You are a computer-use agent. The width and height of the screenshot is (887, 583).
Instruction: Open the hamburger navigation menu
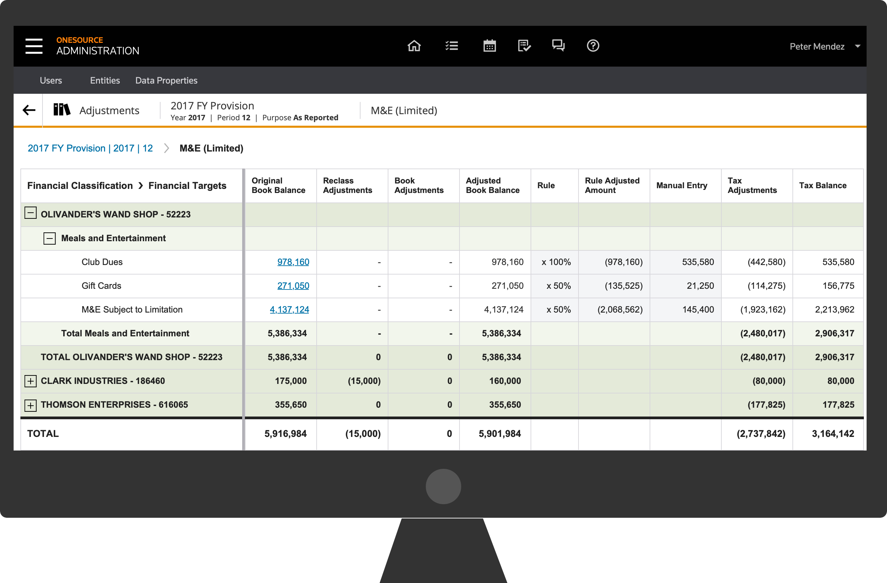click(x=34, y=46)
